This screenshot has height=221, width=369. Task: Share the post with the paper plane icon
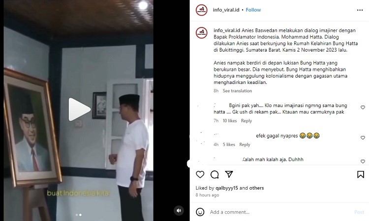pyautogui.click(x=229, y=174)
